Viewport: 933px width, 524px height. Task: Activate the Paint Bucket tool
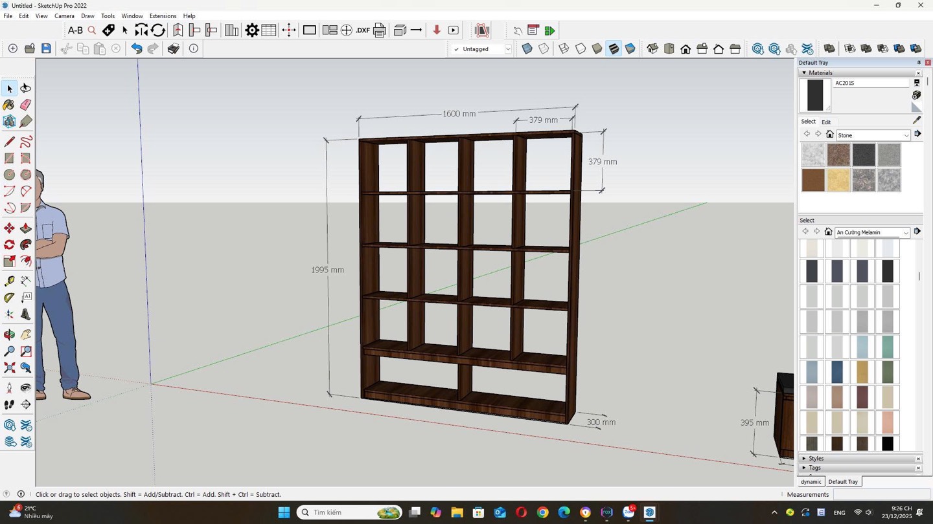pos(9,105)
